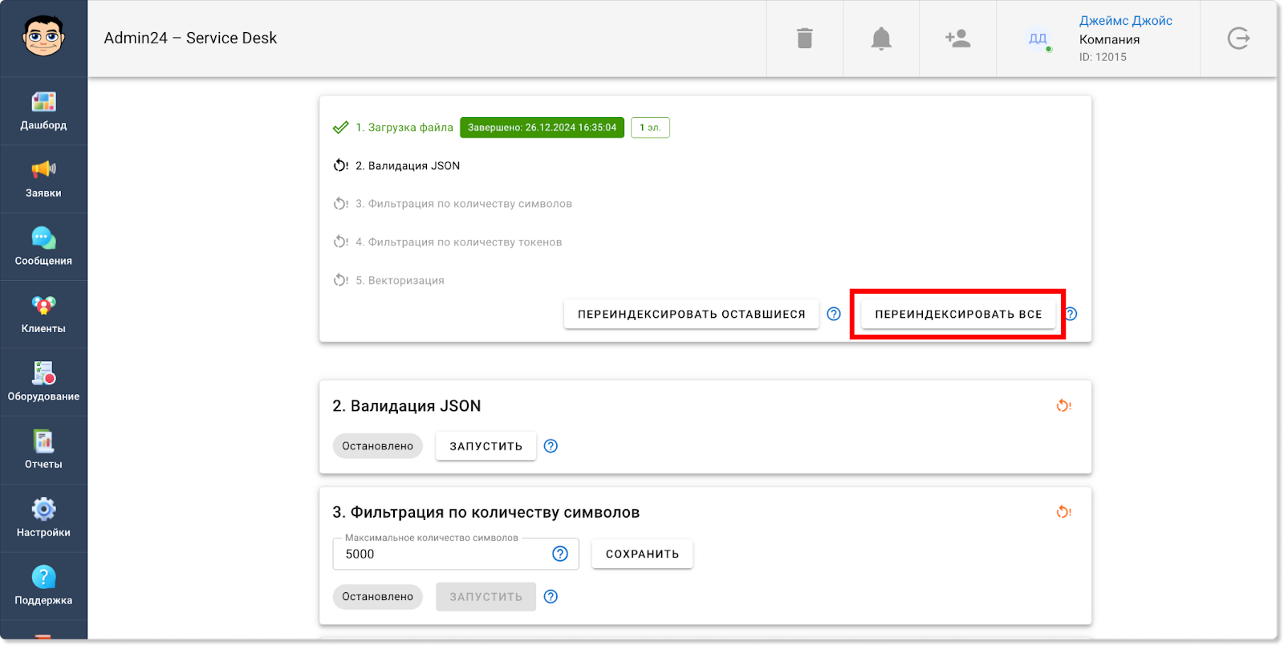Open Сообщения from the sidebar
This screenshot has width=1284, height=646.
[43, 246]
